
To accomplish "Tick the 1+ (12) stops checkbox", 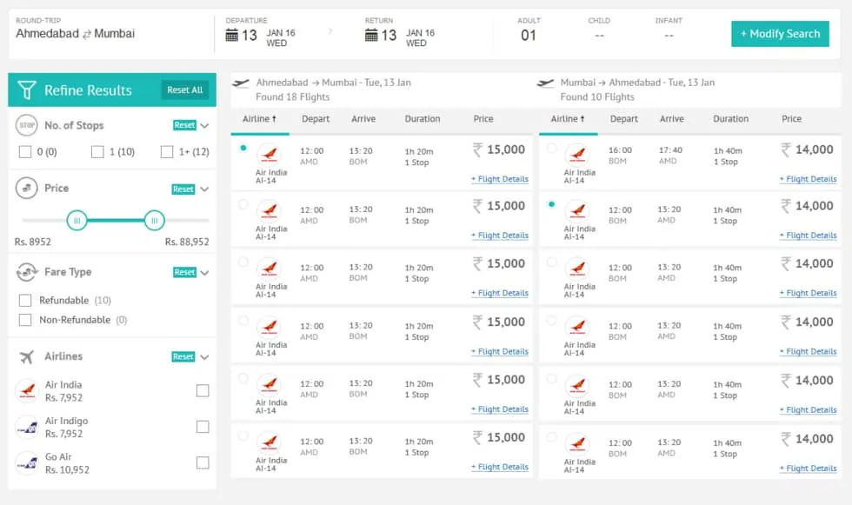I will [x=167, y=152].
